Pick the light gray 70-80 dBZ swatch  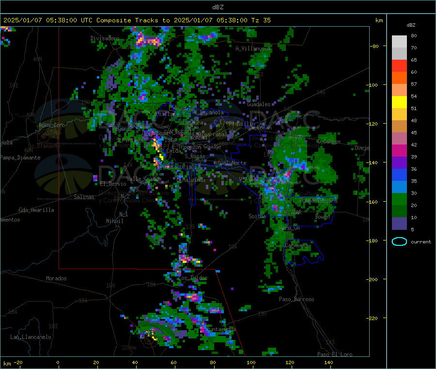(399, 42)
